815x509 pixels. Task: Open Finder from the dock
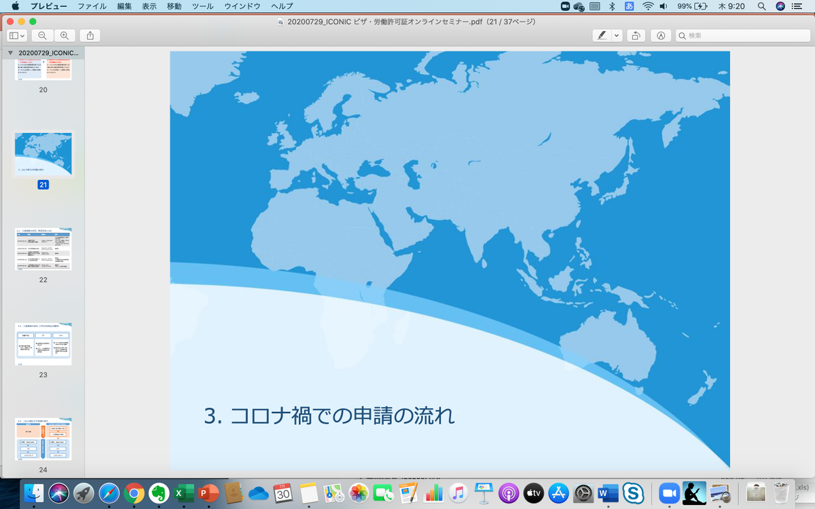(x=34, y=493)
